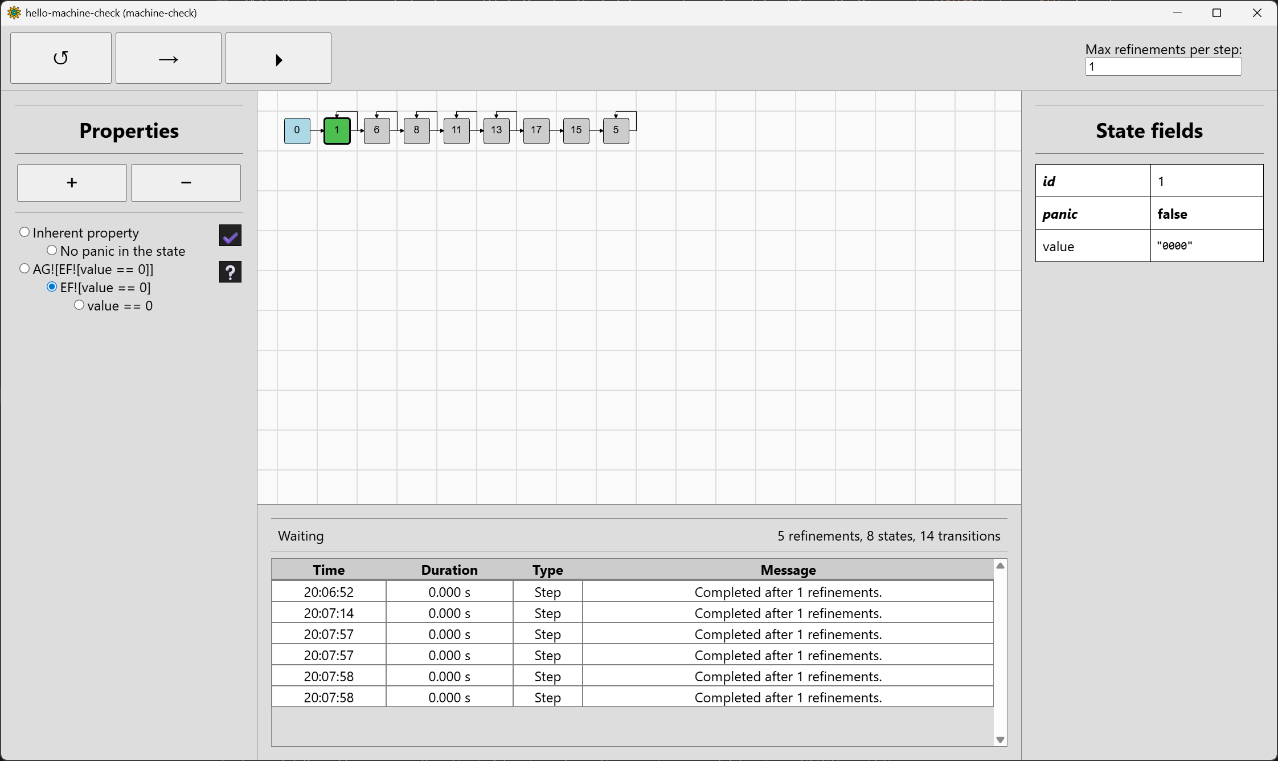Viewport: 1278px width, 761px height.
Task: Select state node 17 in graph
Action: (x=536, y=130)
